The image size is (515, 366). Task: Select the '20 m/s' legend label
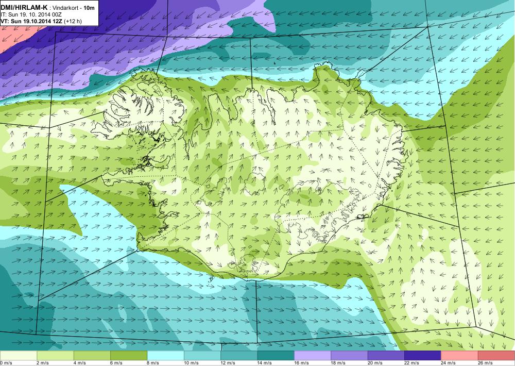[375, 363]
